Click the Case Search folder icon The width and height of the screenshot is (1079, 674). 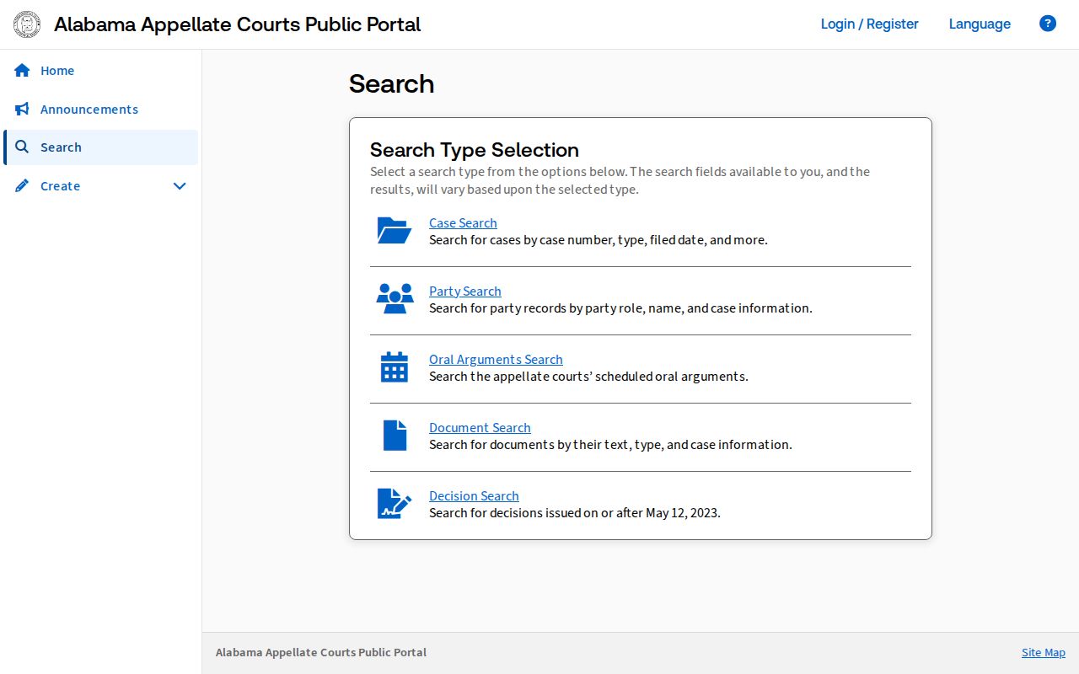[x=395, y=231]
